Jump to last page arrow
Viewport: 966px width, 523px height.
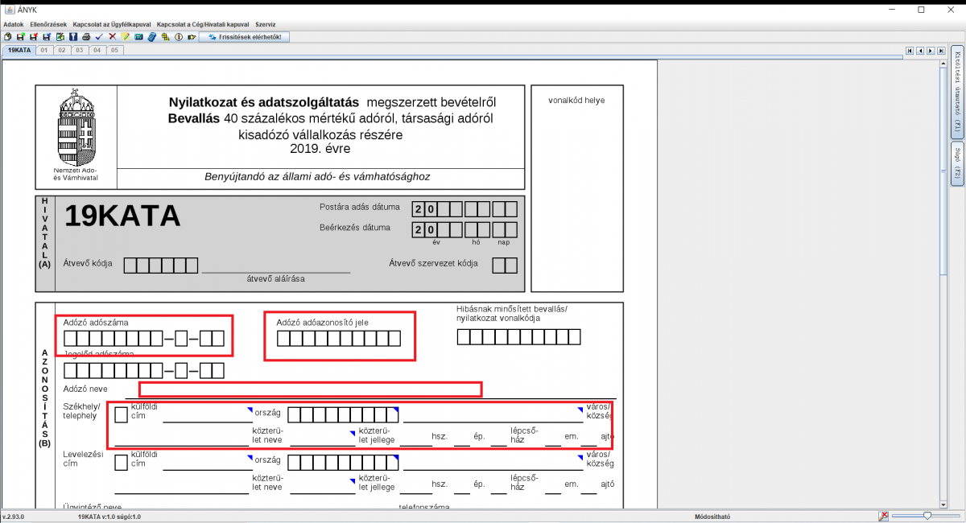click(x=939, y=50)
